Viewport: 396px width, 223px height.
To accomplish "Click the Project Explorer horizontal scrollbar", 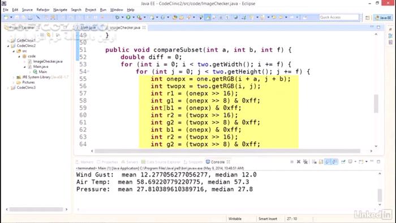I will click(x=36, y=209).
